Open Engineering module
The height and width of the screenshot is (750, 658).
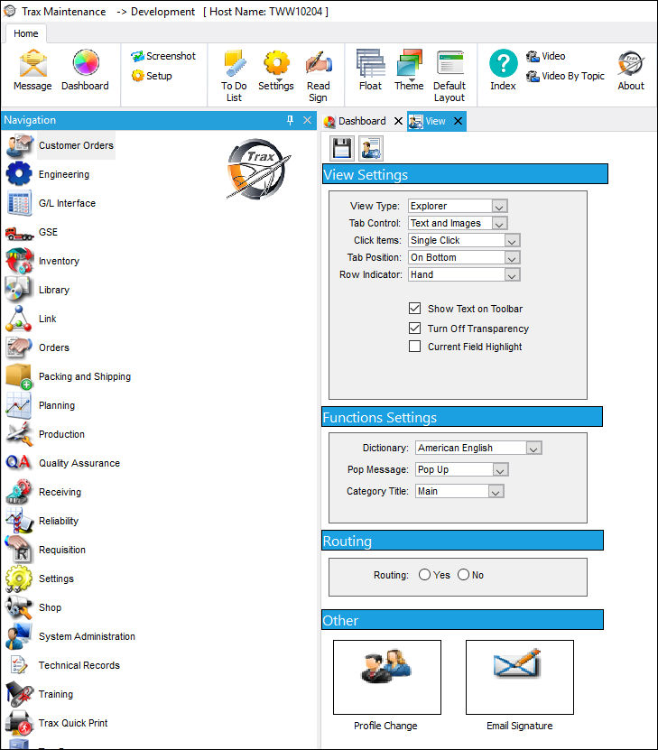coord(48,174)
